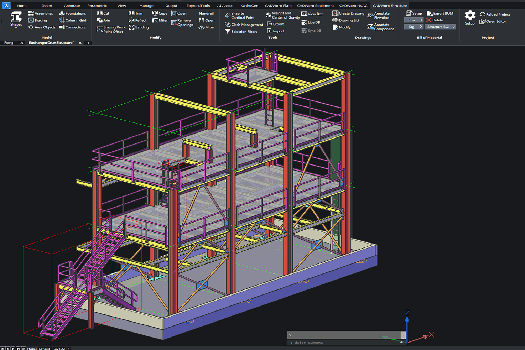Open the Shapes tool in Model panel

16,19
